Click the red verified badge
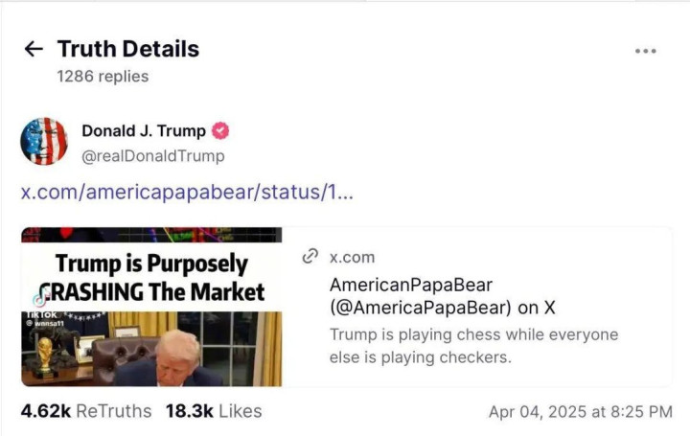This screenshot has width=690, height=436. (220, 131)
